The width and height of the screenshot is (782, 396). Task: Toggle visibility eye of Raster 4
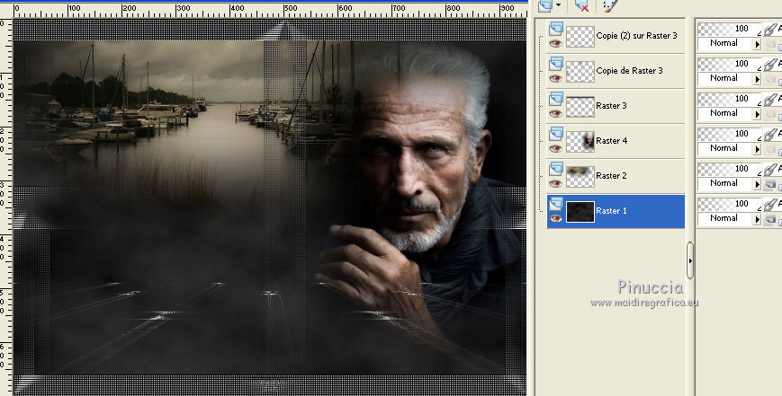[x=555, y=149]
